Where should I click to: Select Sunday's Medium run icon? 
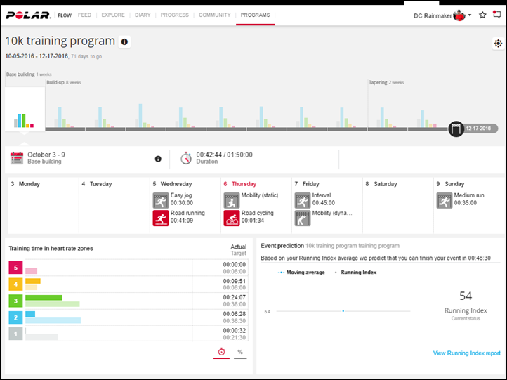[444, 200]
